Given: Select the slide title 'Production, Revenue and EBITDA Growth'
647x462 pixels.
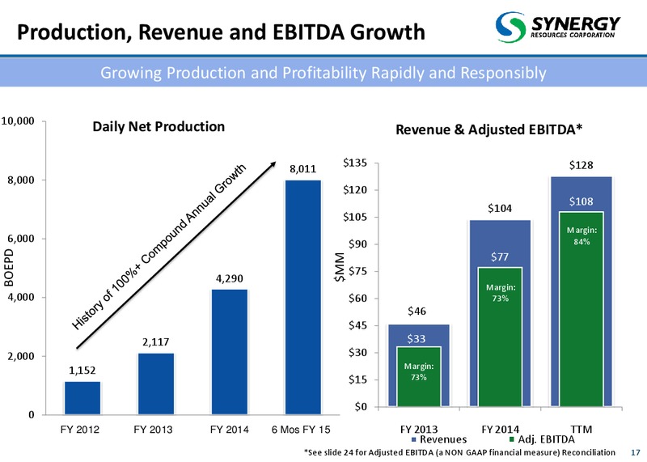Looking at the screenshot, I should coord(221,32).
